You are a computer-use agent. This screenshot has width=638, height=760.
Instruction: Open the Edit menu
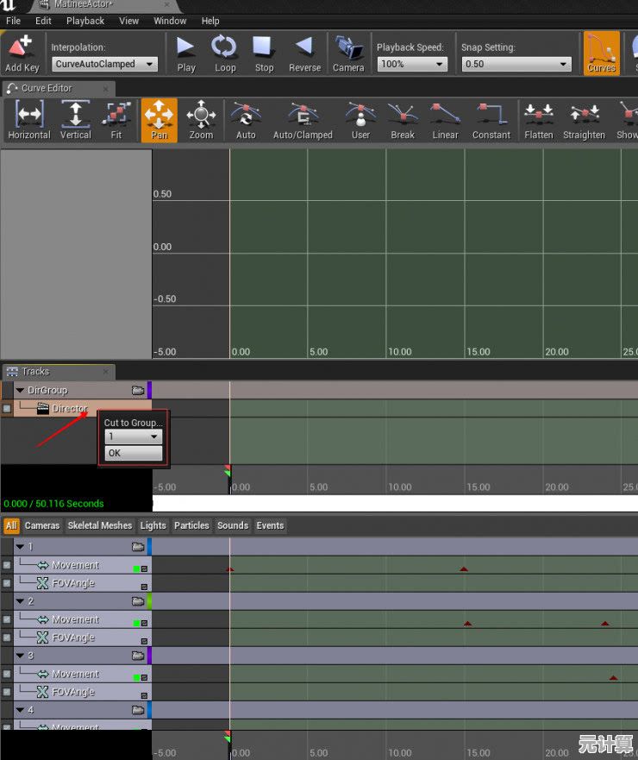43,21
